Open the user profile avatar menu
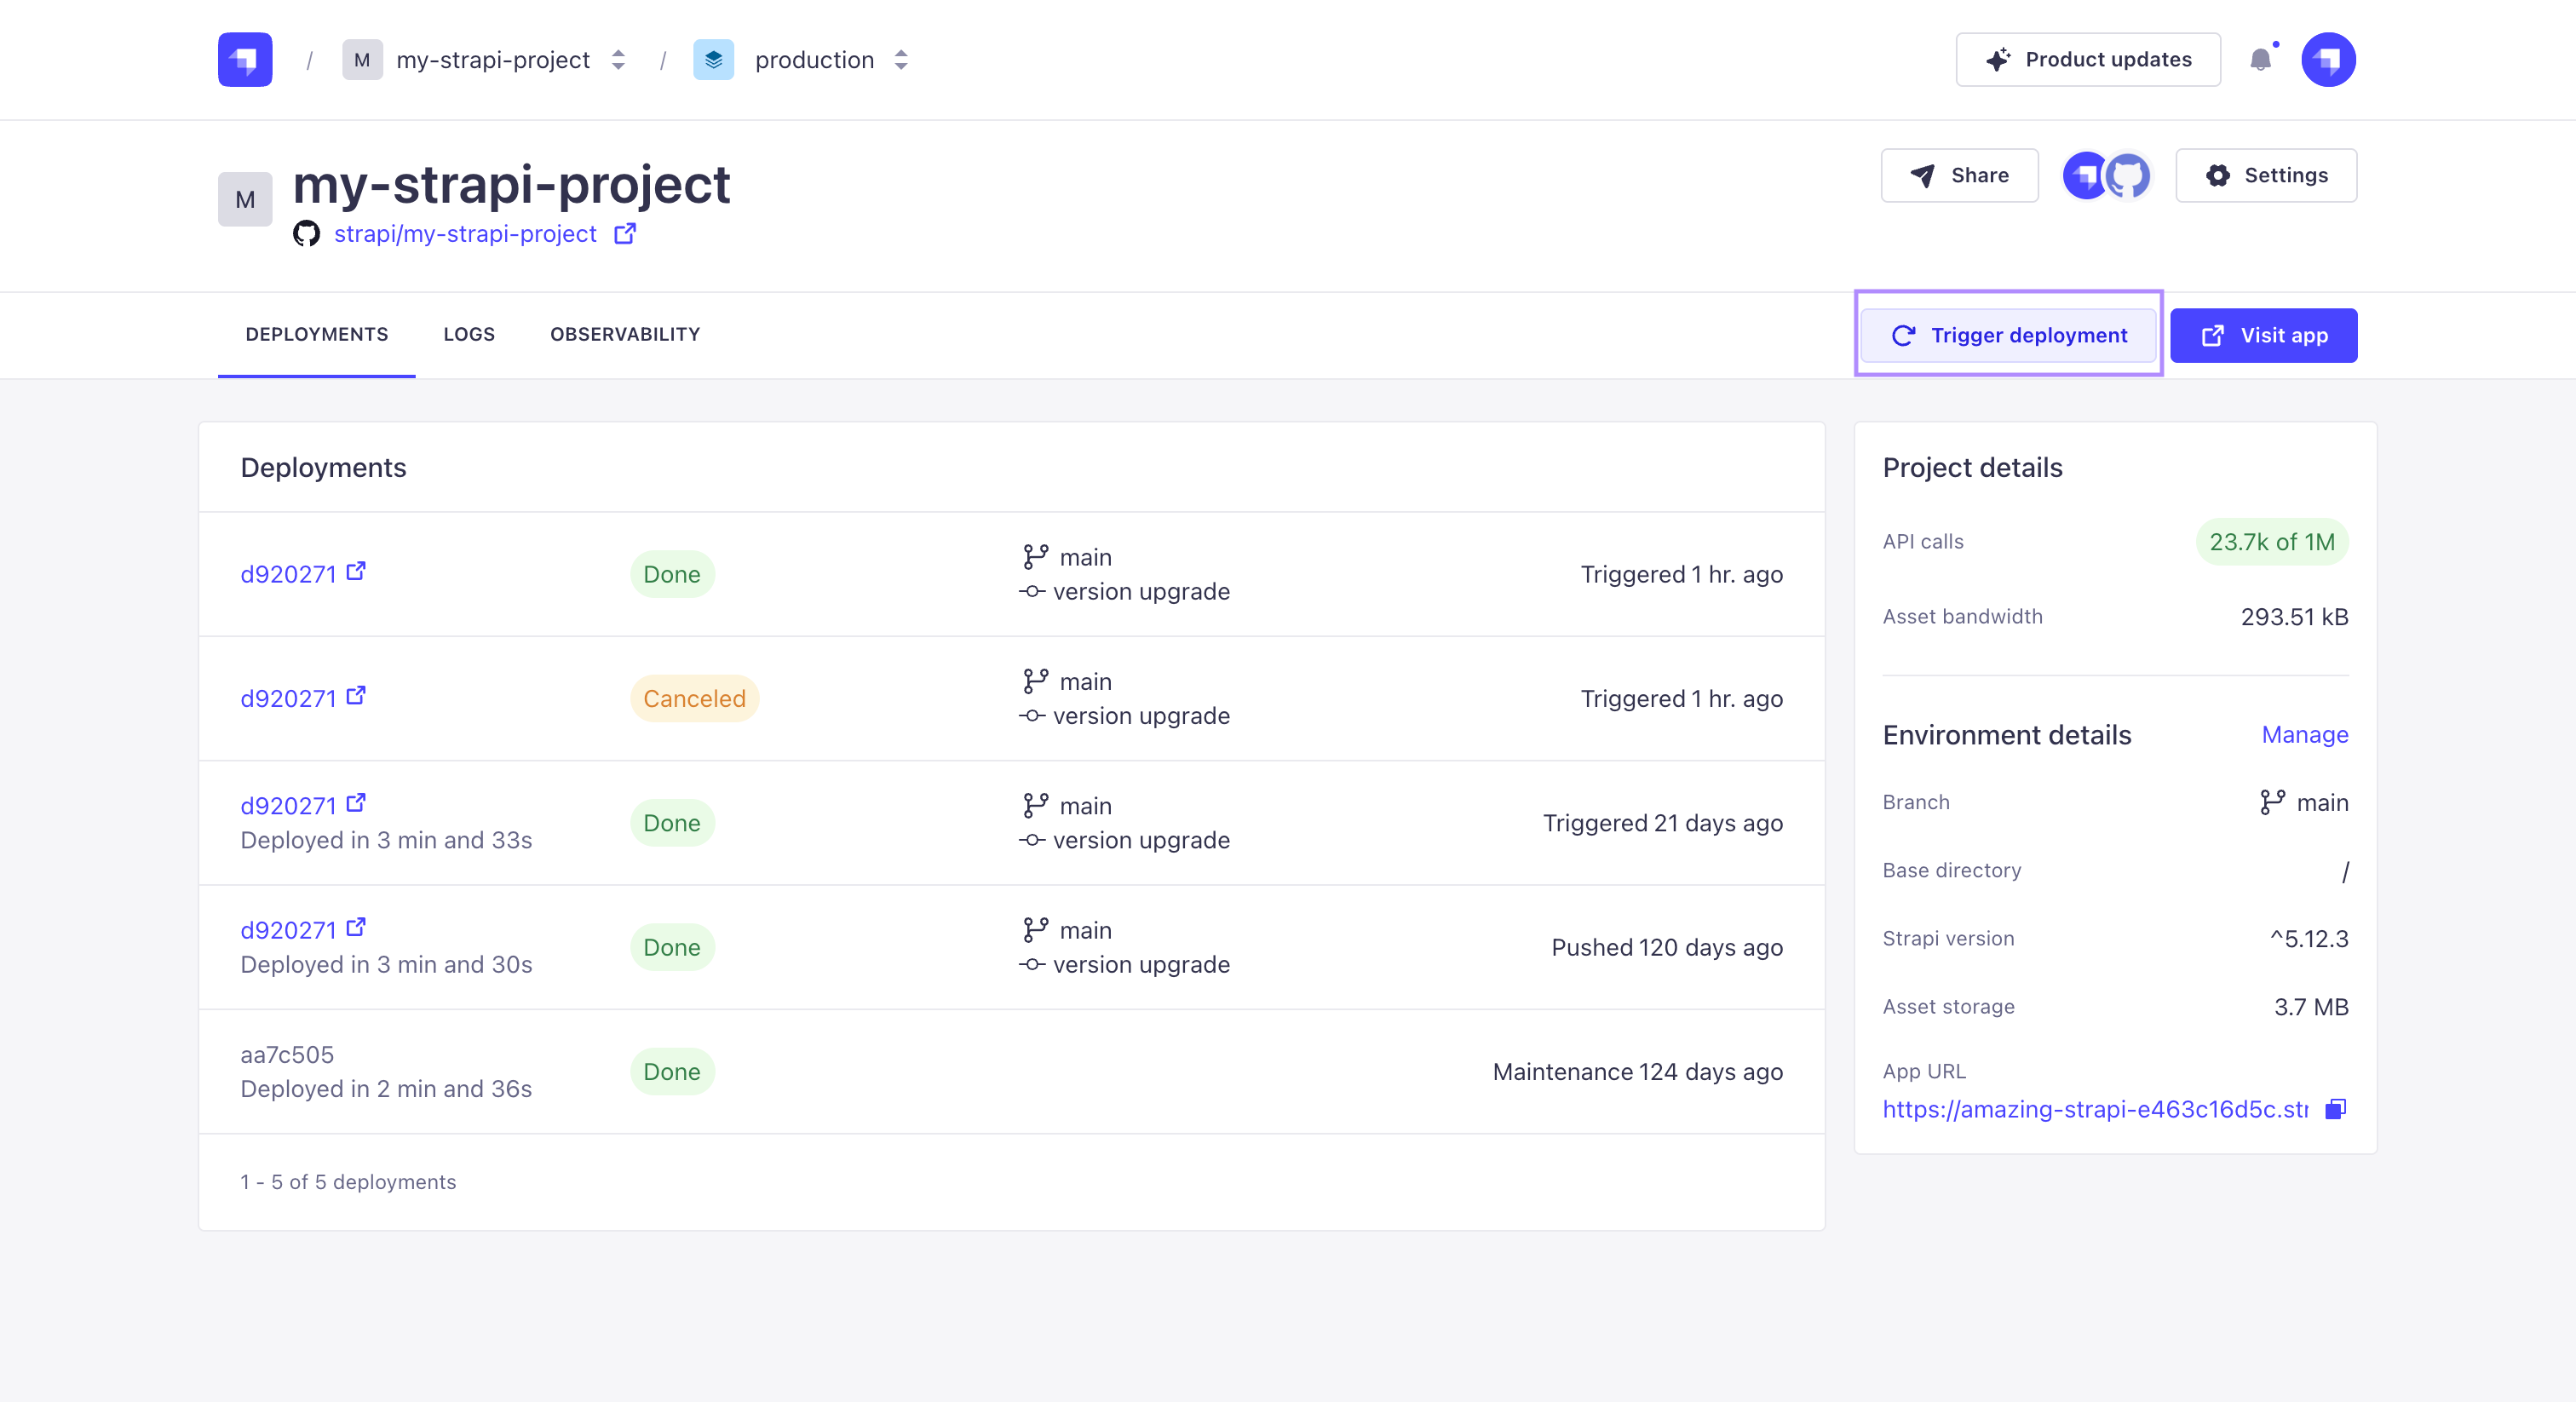Viewport: 2576px width, 1402px height. [x=2328, y=60]
